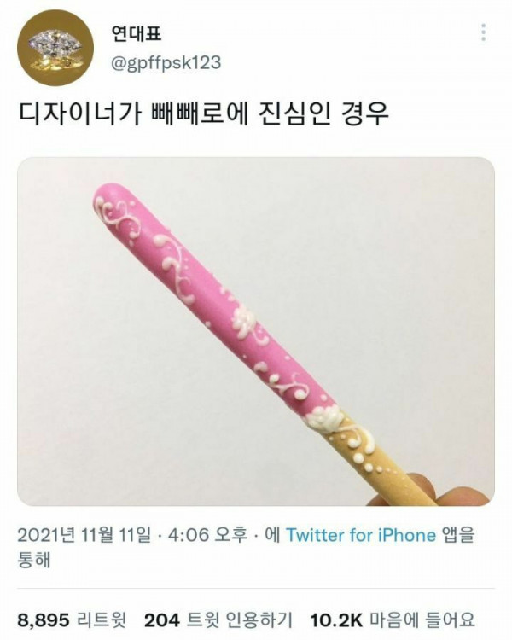View the 204 트윗 인용하기 list
The image size is (512, 640).
click(x=218, y=620)
